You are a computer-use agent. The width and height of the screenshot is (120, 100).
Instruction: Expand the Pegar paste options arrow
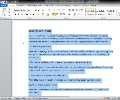pyautogui.click(x=4, y=16)
